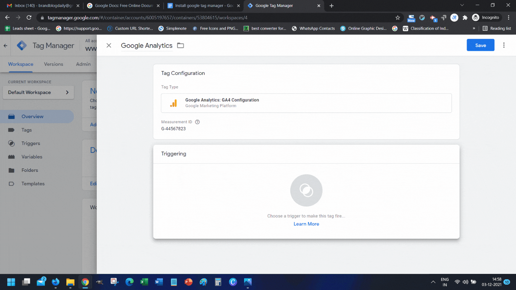The image size is (516, 290).
Task: Close the Google Analytics tag editor panel
Action: [109, 45]
